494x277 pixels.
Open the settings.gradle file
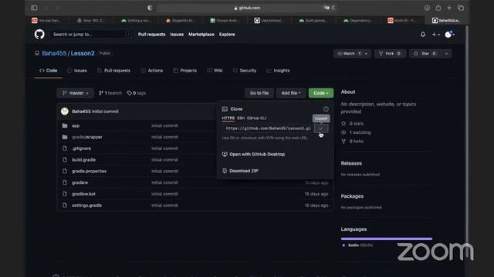coord(86,205)
